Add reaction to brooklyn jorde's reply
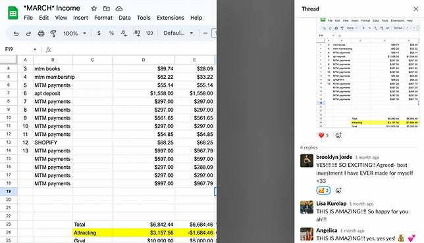 (x=338, y=190)
